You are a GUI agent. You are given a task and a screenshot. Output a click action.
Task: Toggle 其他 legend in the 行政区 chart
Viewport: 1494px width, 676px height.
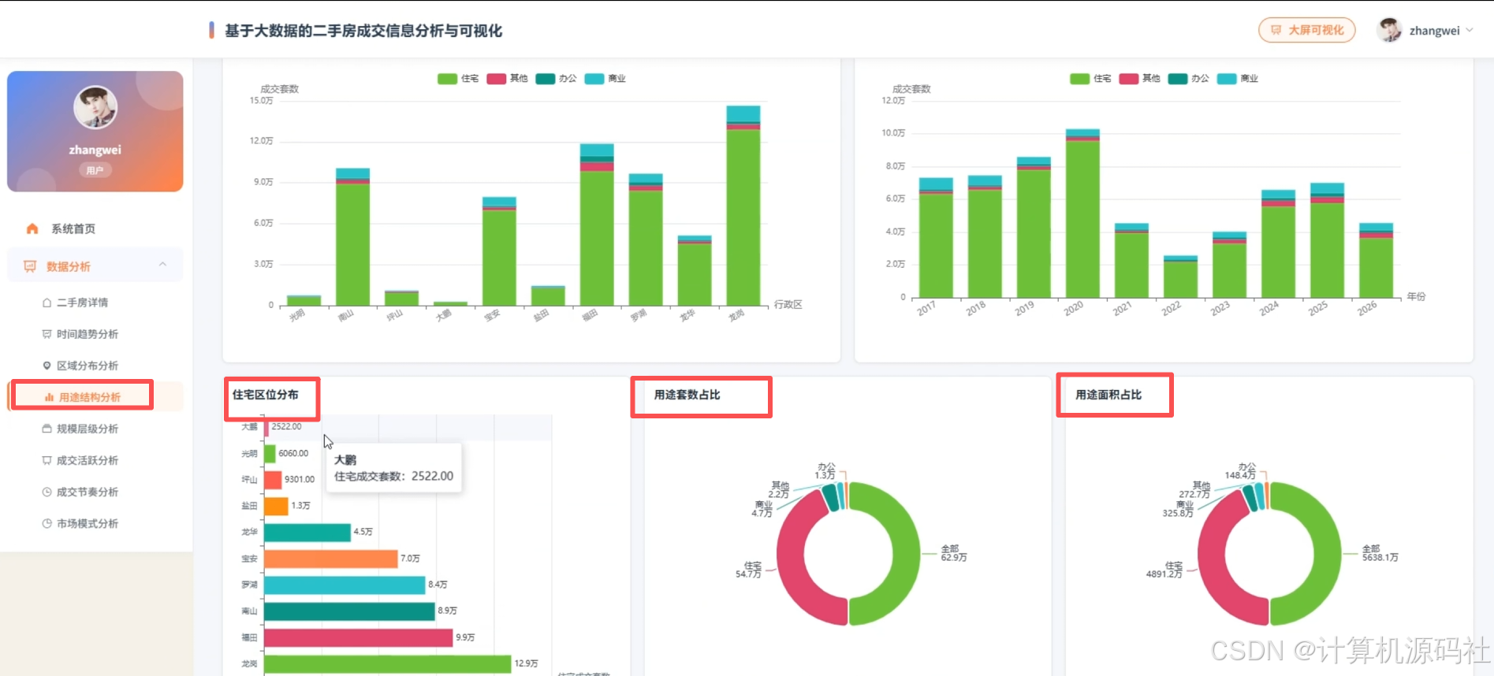point(508,79)
